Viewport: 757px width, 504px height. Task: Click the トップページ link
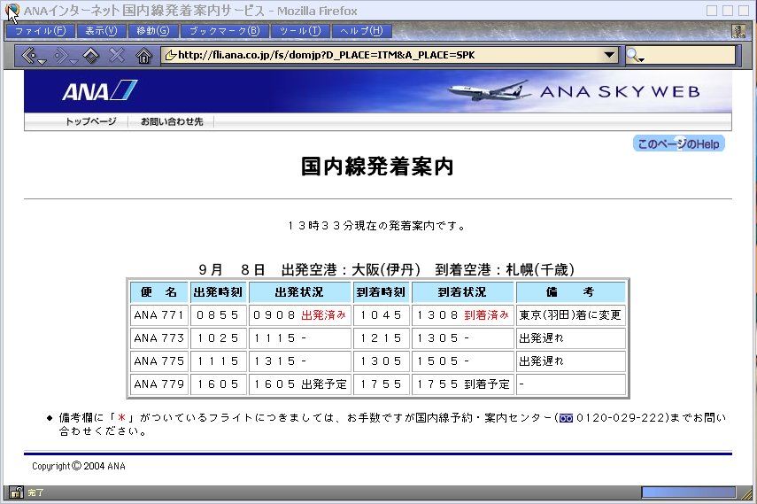pyautogui.click(x=90, y=121)
